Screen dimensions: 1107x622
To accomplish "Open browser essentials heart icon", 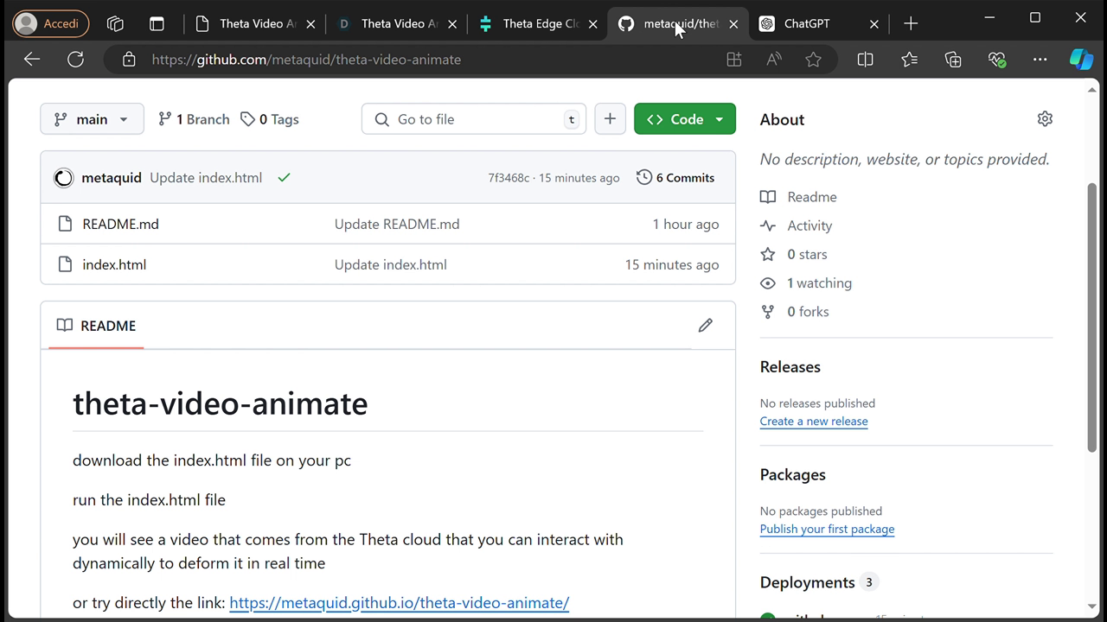I will (996, 60).
